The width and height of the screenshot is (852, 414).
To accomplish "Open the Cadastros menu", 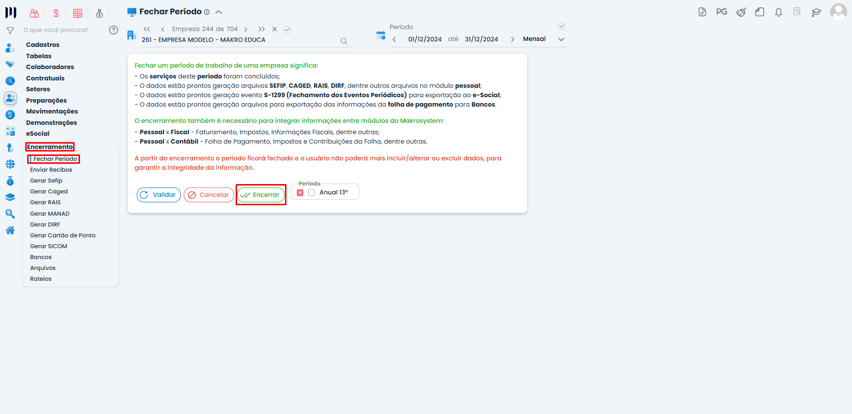I will click(x=42, y=45).
